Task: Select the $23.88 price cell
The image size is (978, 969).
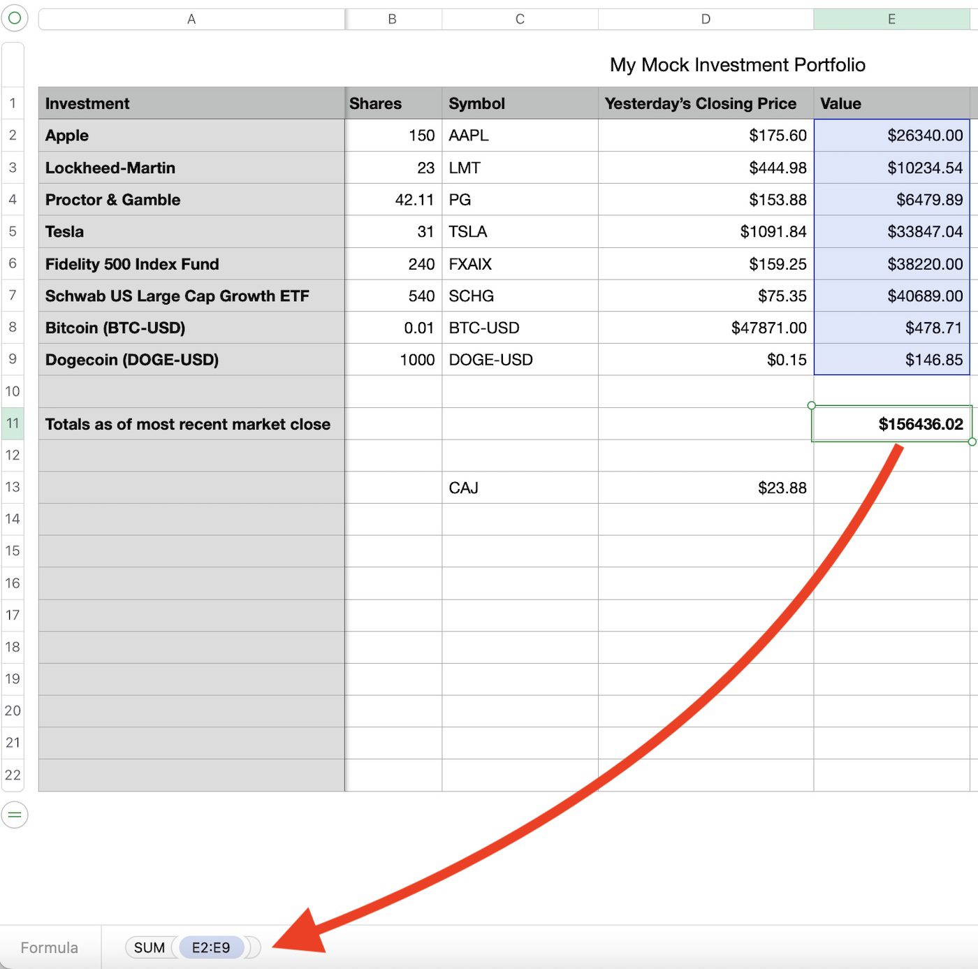Action: (706, 488)
